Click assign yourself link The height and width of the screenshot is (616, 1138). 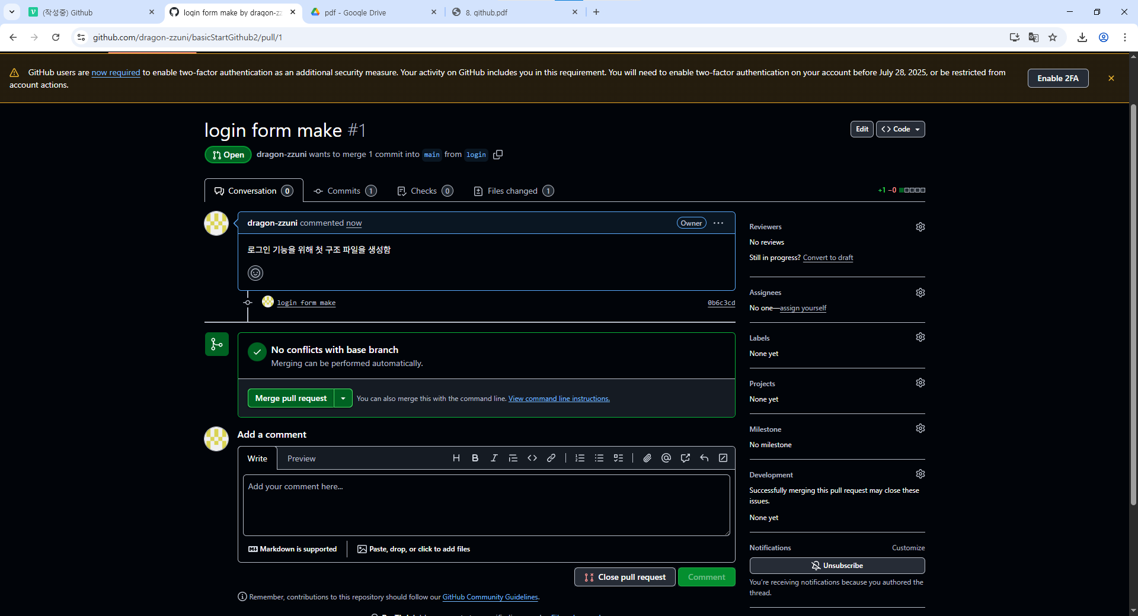803,308
